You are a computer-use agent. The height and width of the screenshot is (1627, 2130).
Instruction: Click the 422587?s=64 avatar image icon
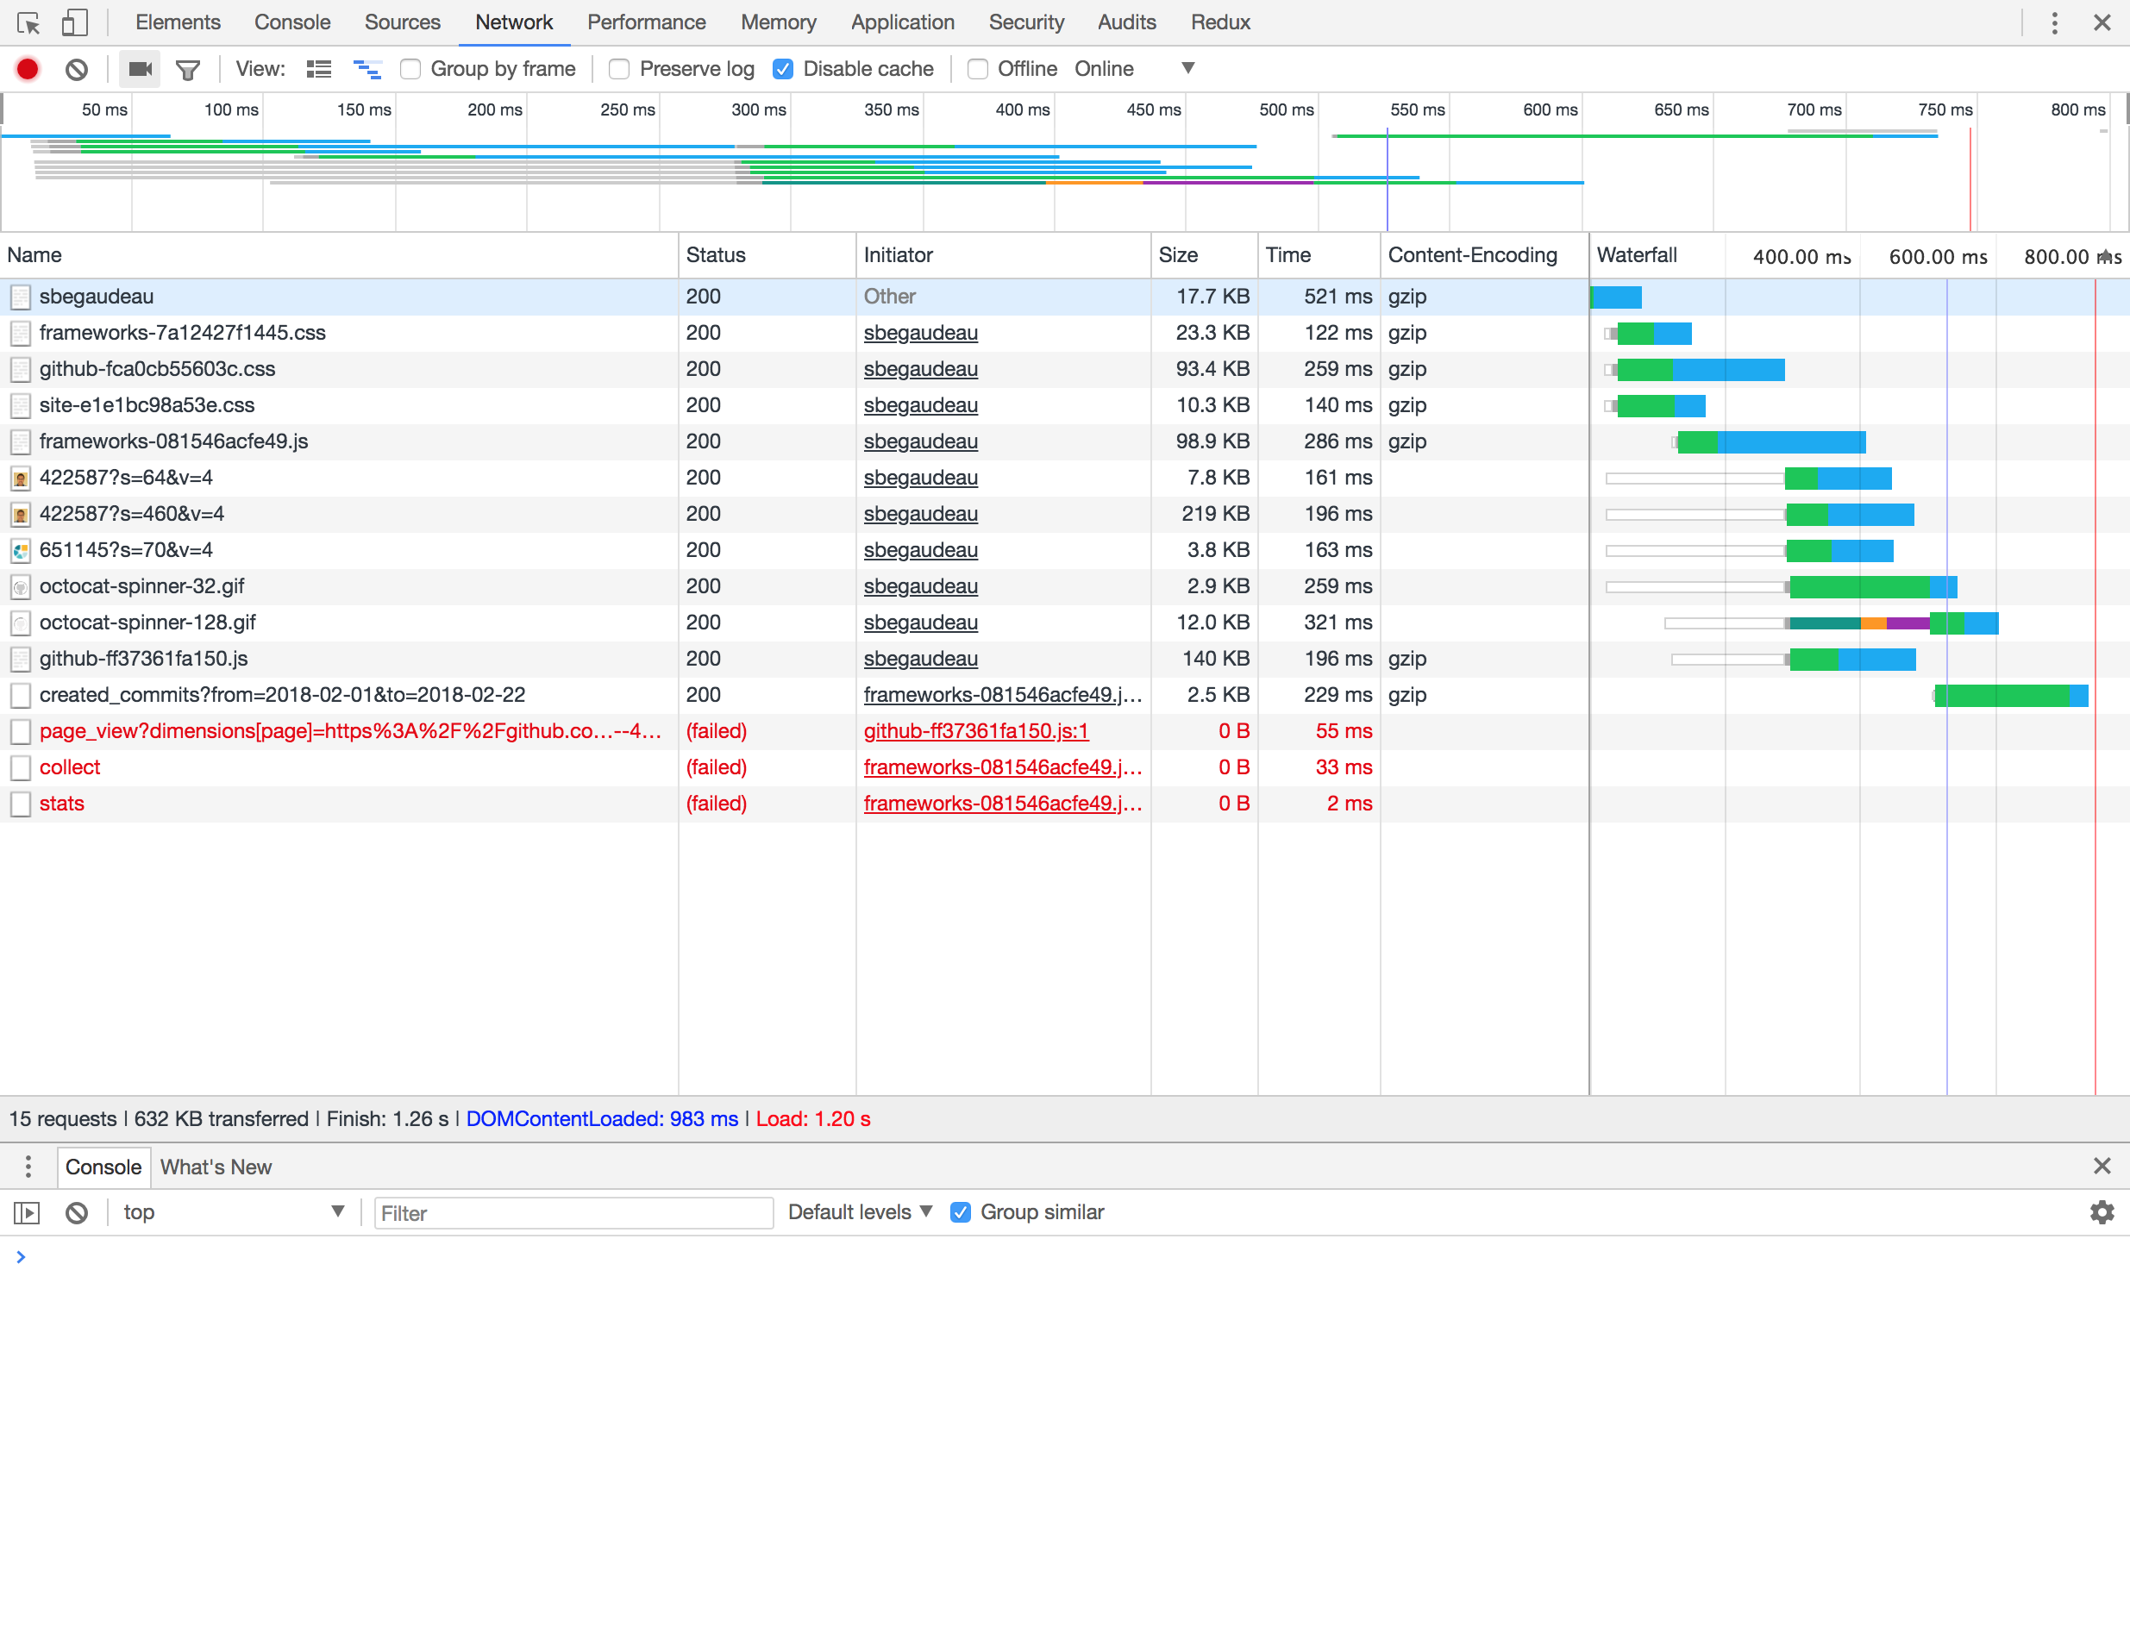(21, 479)
